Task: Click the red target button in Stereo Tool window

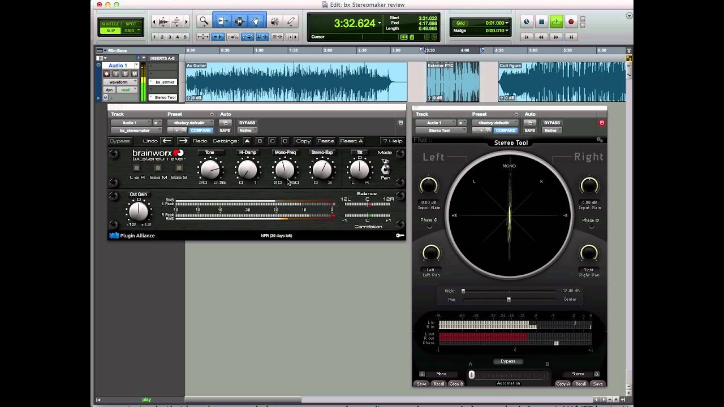Action: tap(601, 123)
